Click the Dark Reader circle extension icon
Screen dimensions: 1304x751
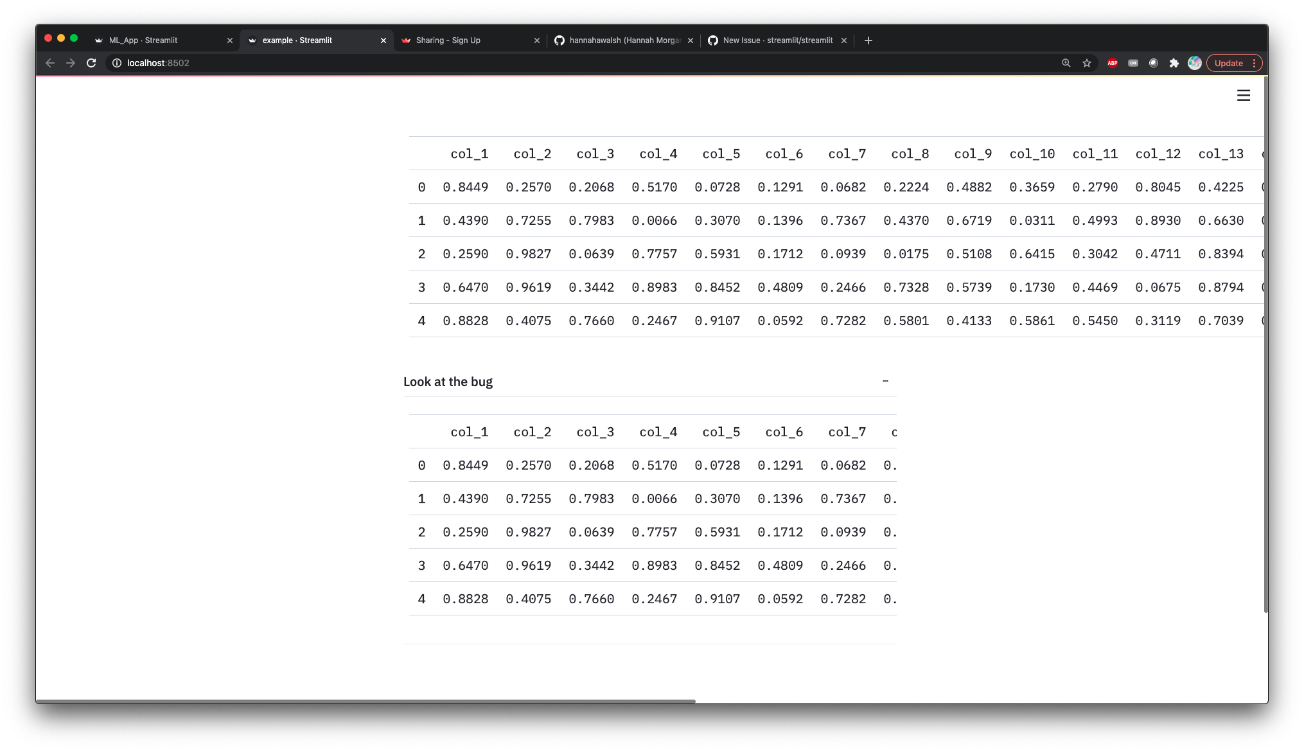pyautogui.click(x=1153, y=63)
